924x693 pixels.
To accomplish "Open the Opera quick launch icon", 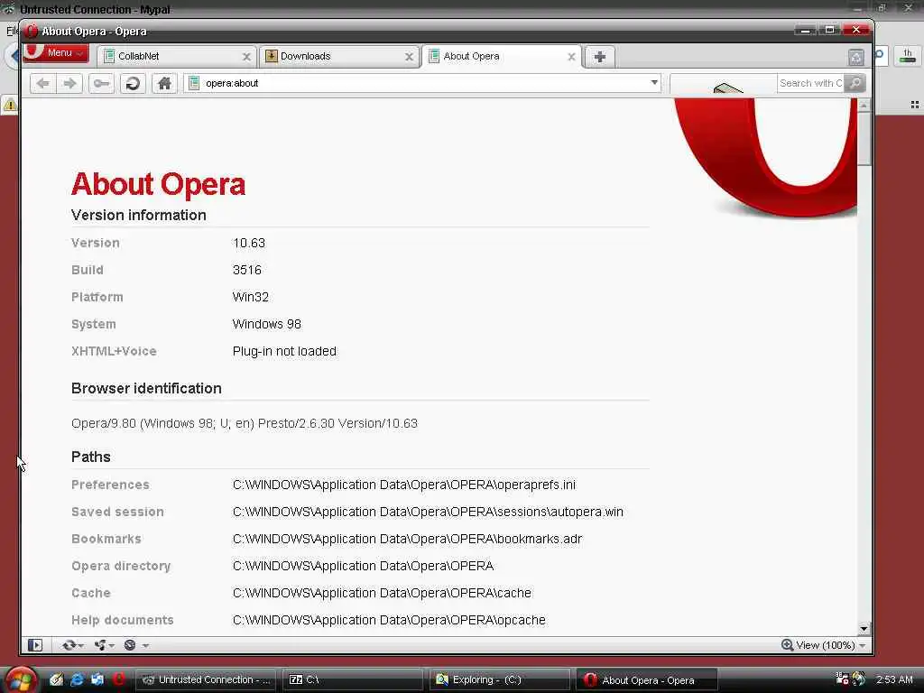I will (x=119, y=679).
